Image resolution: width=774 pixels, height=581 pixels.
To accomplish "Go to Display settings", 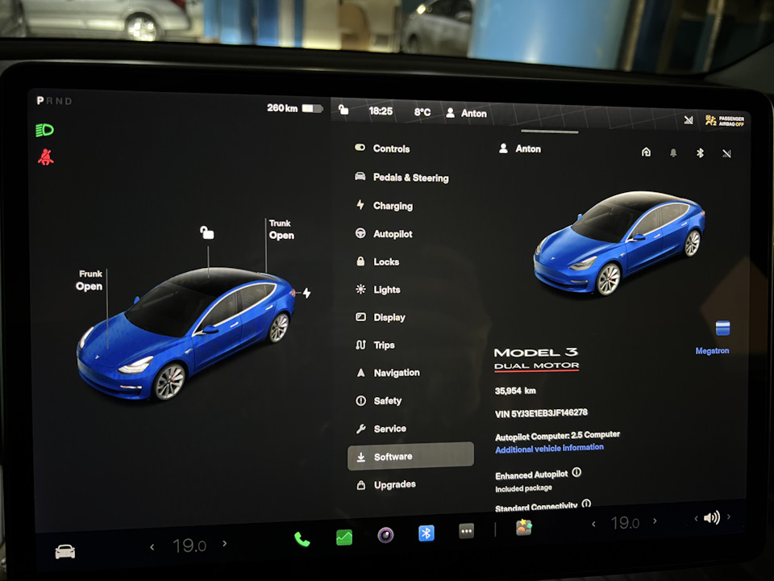I will (381, 317).
